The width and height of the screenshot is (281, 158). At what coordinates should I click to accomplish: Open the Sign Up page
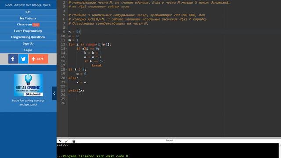point(28,43)
